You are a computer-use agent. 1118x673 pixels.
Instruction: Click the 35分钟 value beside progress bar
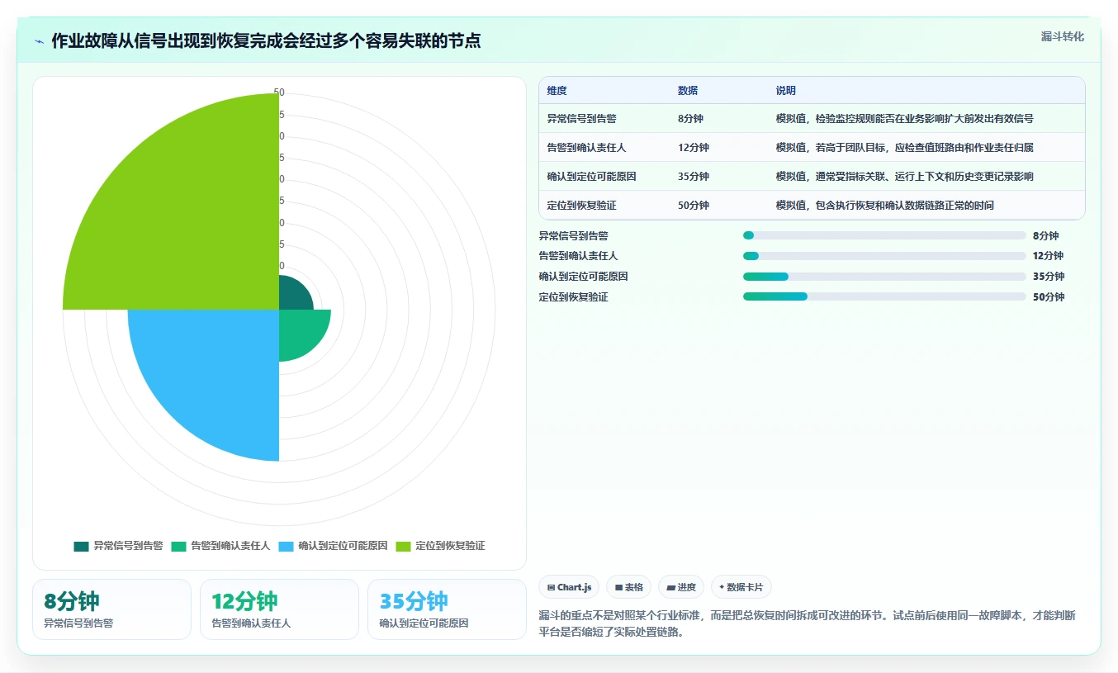(x=1049, y=277)
